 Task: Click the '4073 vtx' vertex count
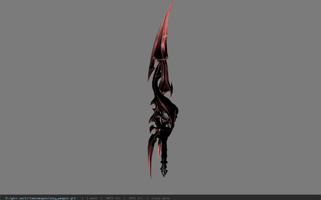113,198
